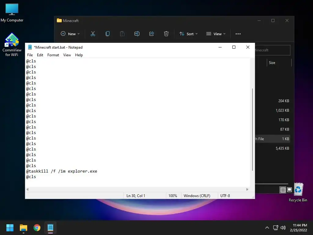
Task: Click the UTF-8 encoding status entry
Action: pos(225,196)
